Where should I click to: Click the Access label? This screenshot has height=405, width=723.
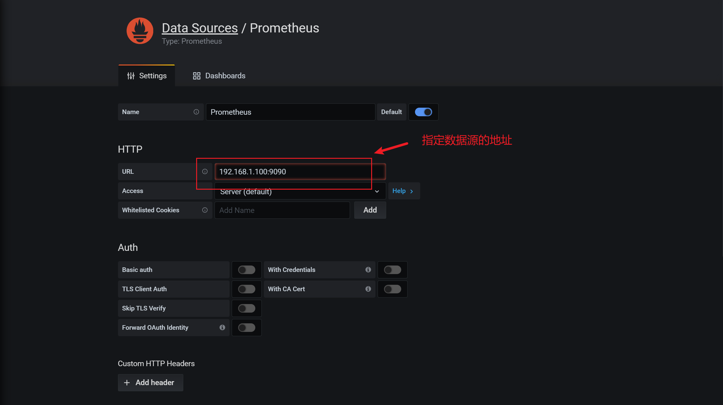click(132, 191)
